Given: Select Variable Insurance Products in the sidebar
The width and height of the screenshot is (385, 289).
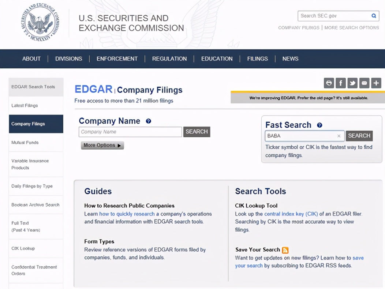Looking at the screenshot, I should pyautogui.click(x=36, y=164).
